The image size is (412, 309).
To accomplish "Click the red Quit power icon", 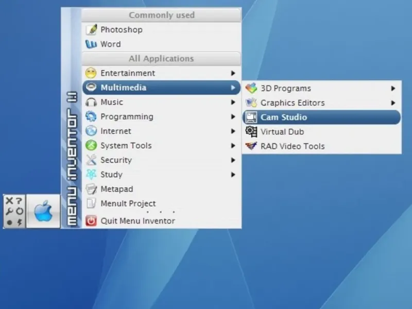I will click(91, 221).
